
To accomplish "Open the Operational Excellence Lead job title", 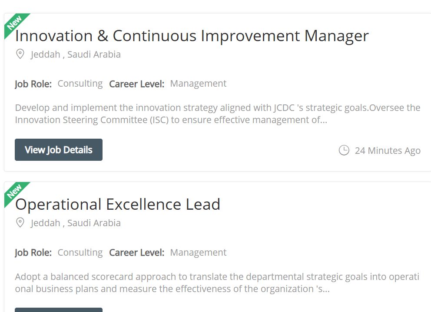I will [x=118, y=204].
